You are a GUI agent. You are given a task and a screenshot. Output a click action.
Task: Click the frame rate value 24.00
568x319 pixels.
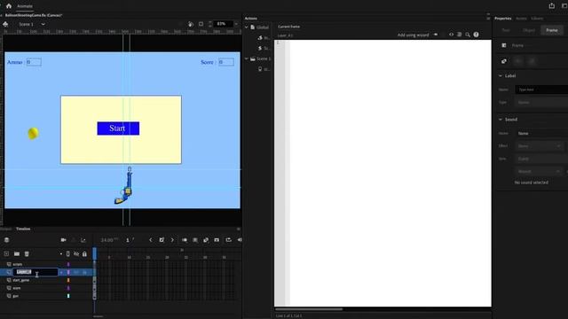click(108, 240)
